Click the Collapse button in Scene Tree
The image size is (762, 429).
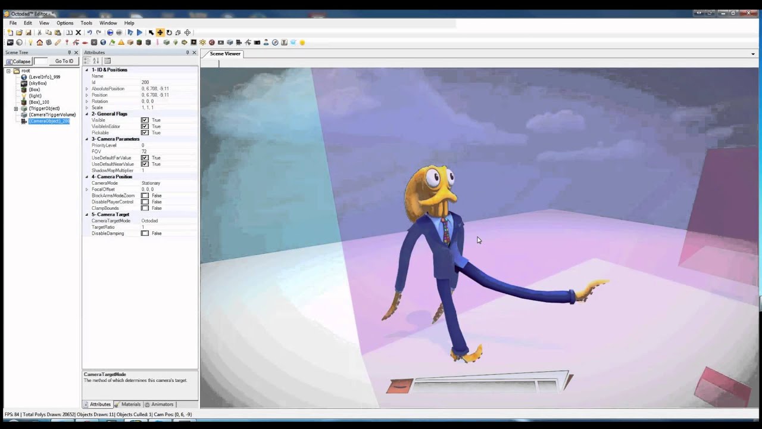click(18, 61)
